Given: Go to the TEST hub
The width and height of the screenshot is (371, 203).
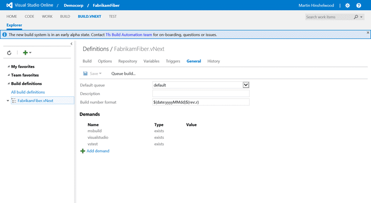Looking at the screenshot, I should coord(112,17).
